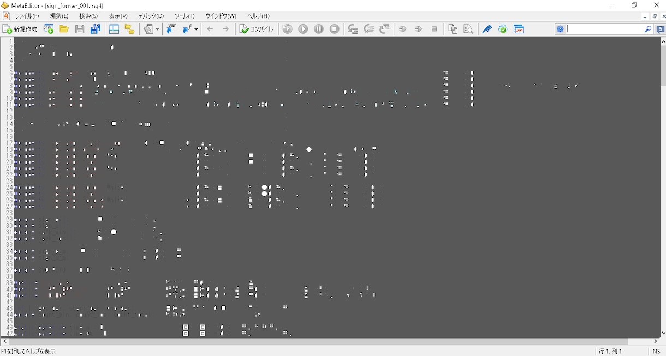The width and height of the screenshot is (666, 356).
Task: Open the 表示(V) menu
Action: [118, 16]
